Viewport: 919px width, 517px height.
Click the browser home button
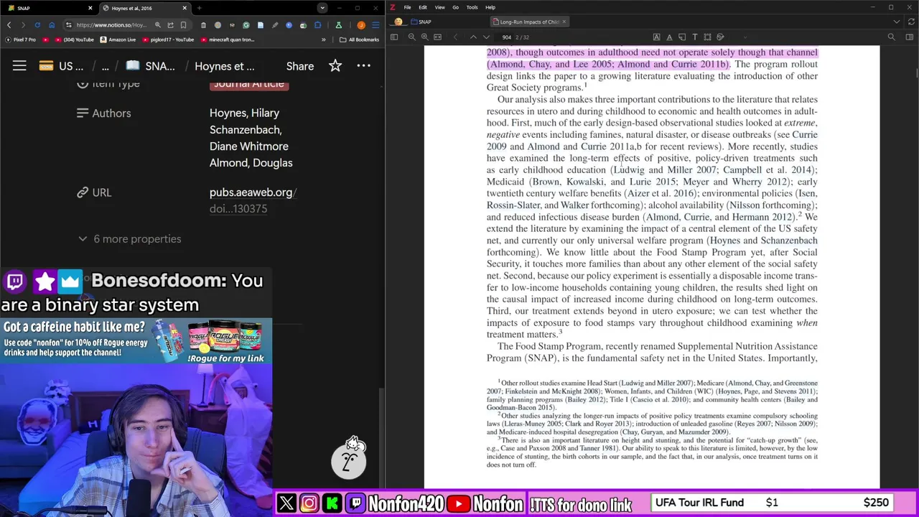pyautogui.click(x=52, y=25)
